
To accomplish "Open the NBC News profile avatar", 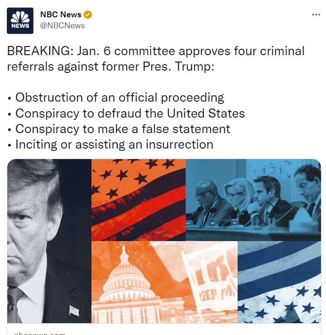I will point(20,21).
